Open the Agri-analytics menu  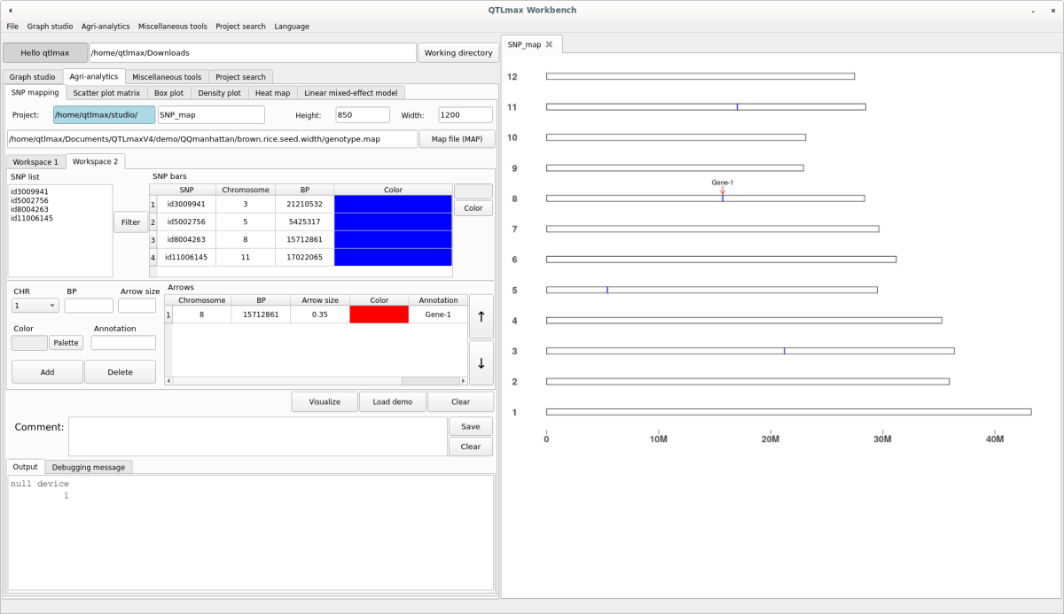click(x=106, y=27)
